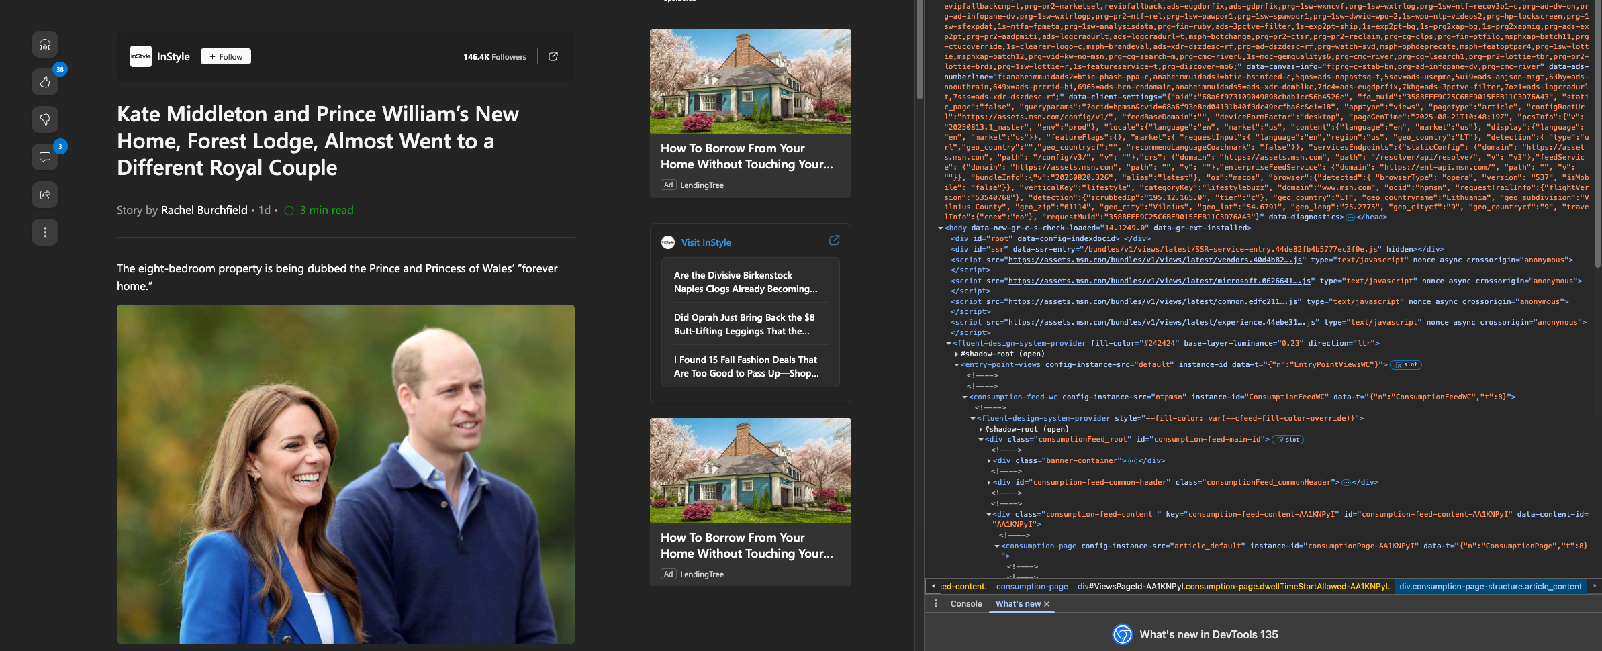Close the What's new drawer tab

(1047, 604)
